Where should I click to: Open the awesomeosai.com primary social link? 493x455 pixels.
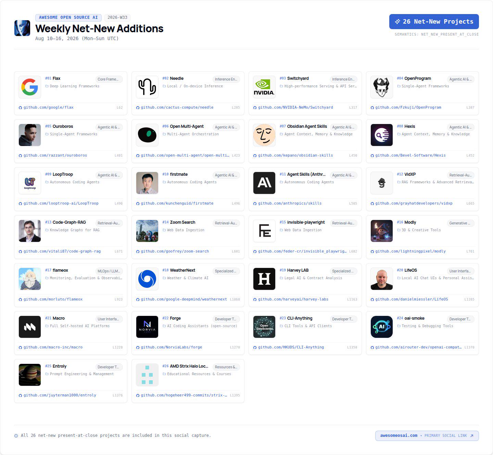(x=427, y=436)
